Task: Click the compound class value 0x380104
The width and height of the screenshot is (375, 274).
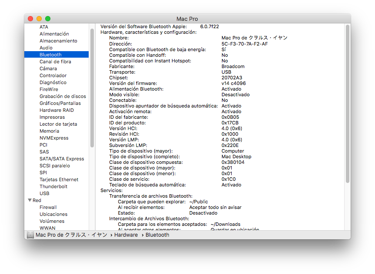Action: click(233, 162)
